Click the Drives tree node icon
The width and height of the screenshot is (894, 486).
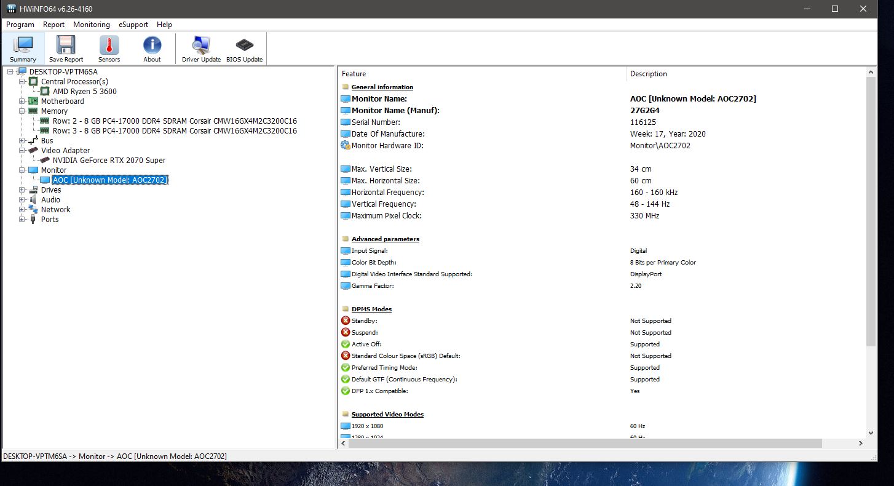click(x=34, y=189)
